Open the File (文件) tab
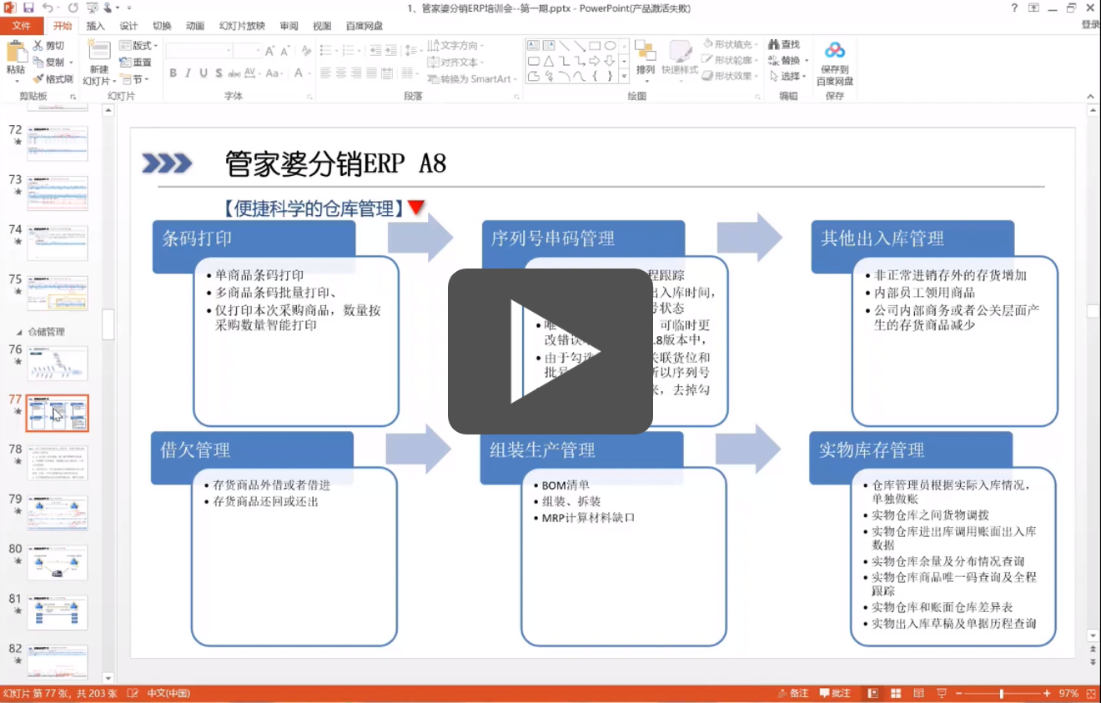This screenshot has height=703, width=1101. click(x=21, y=26)
